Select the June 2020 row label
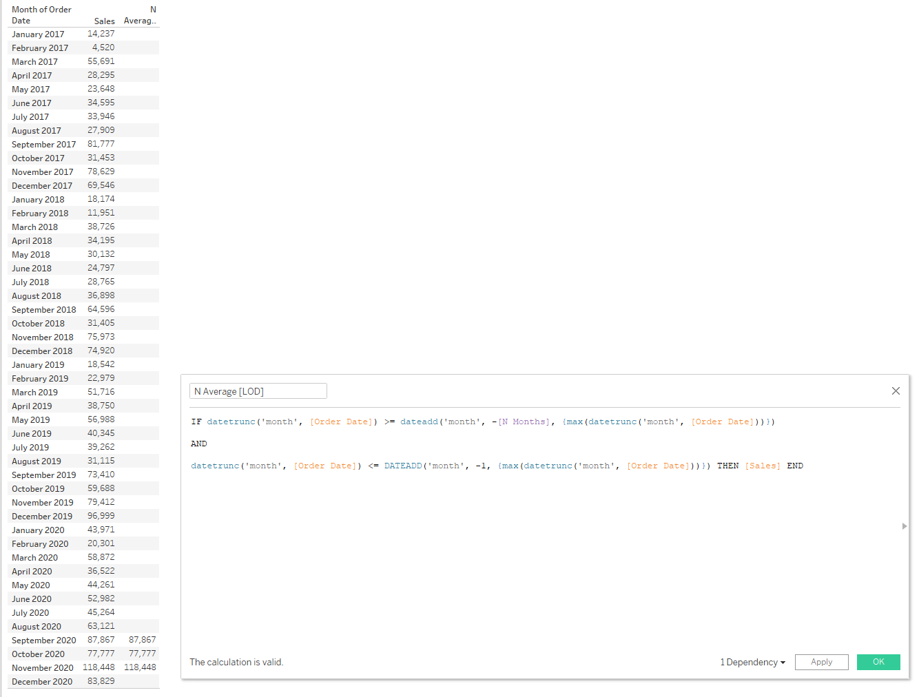The height and width of the screenshot is (697, 919). 32,599
